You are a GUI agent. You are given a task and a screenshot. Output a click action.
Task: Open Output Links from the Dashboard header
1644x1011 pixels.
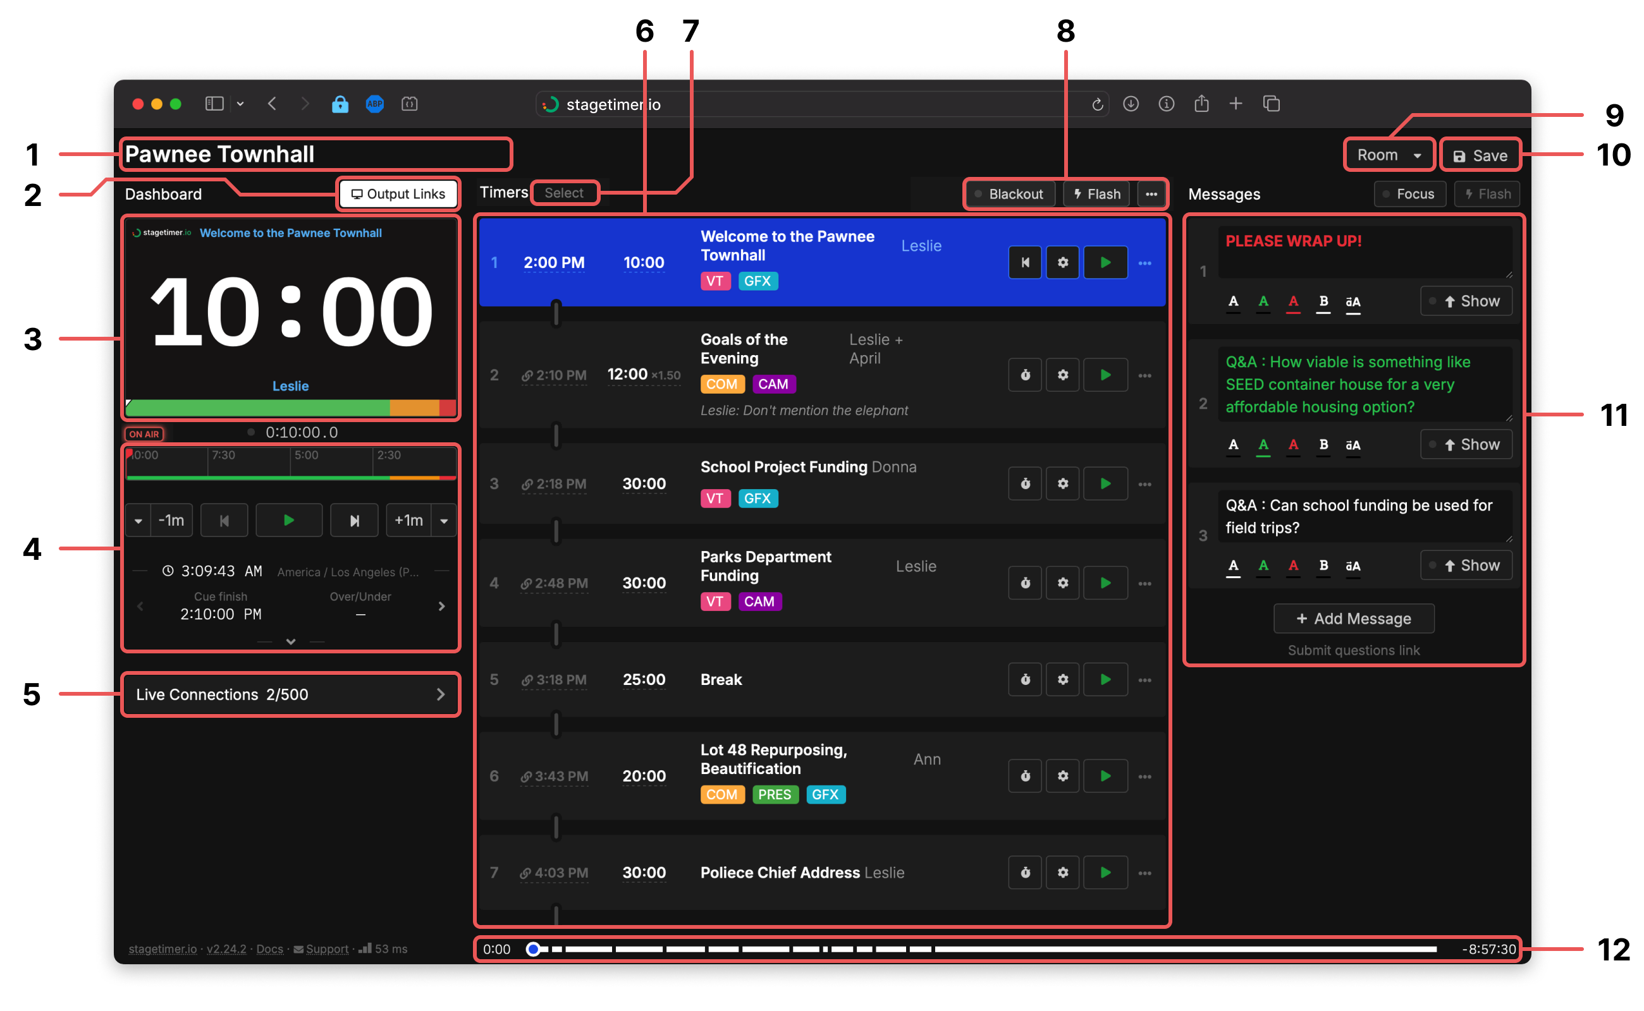point(398,194)
